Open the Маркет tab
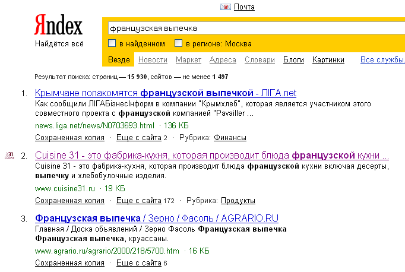 point(189,59)
